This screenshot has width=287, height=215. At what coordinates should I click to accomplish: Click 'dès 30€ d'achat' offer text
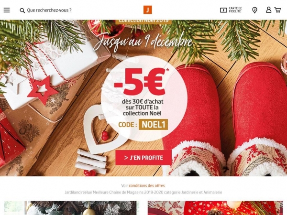pyautogui.click(x=143, y=101)
